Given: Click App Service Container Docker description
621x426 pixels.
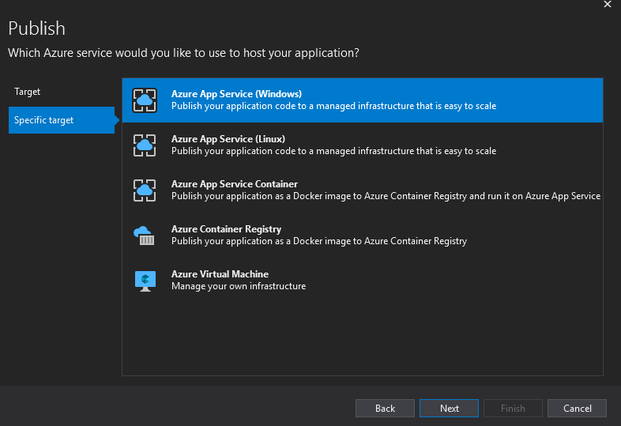Looking at the screenshot, I should 386,196.
